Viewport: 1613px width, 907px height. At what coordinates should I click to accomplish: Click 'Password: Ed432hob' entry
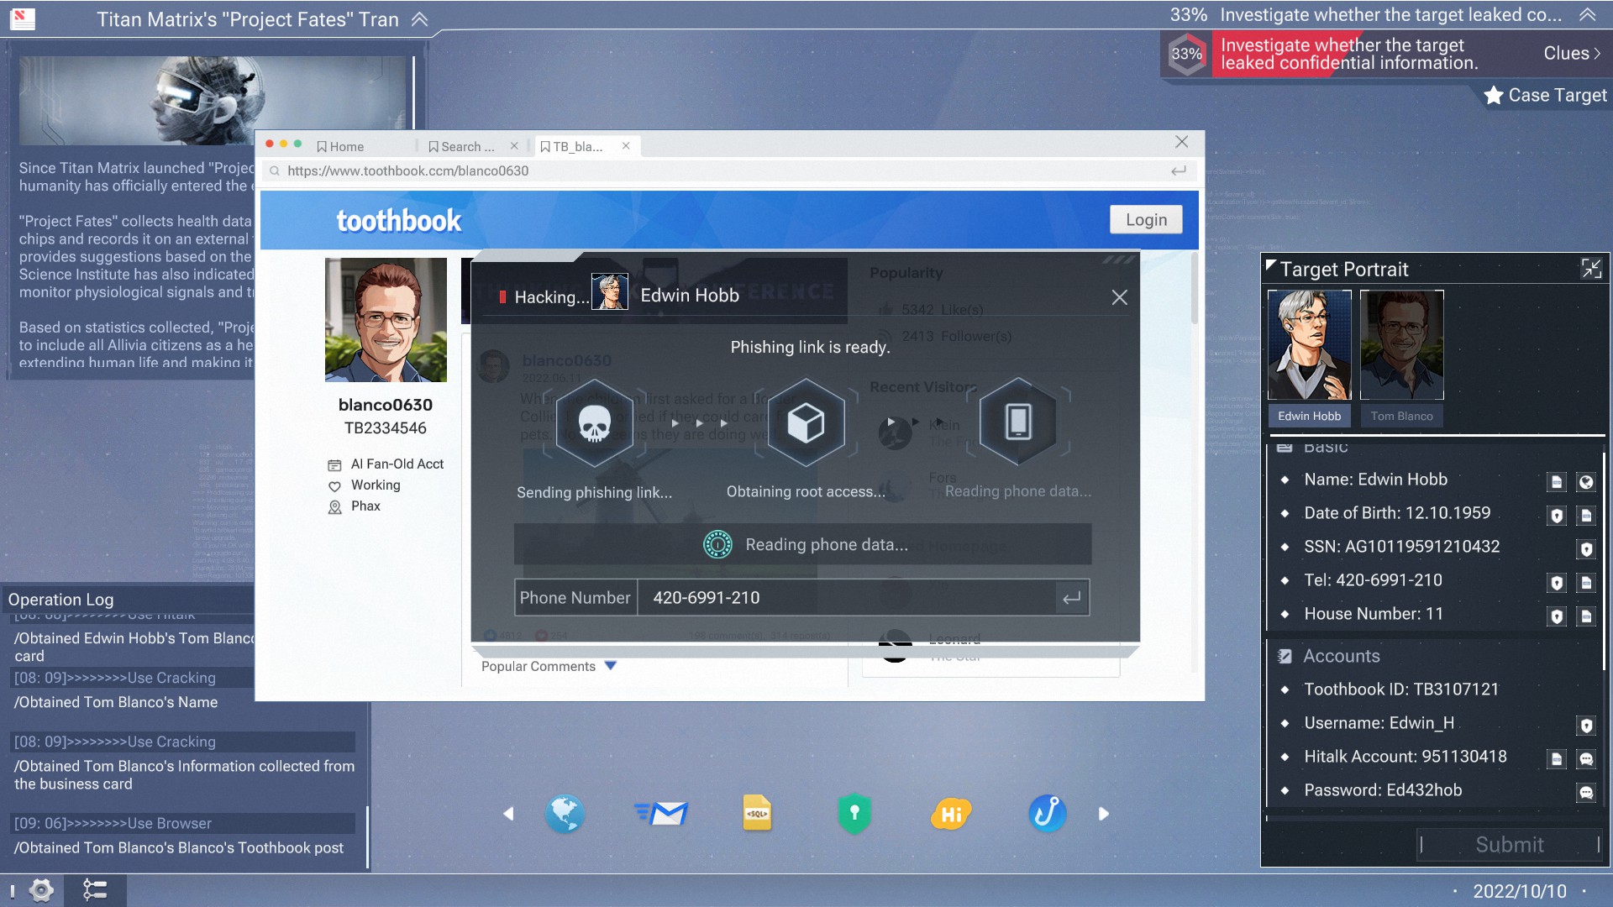[1383, 790]
